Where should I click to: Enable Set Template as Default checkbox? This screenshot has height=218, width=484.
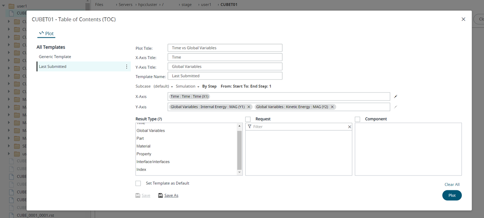(138, 183)
